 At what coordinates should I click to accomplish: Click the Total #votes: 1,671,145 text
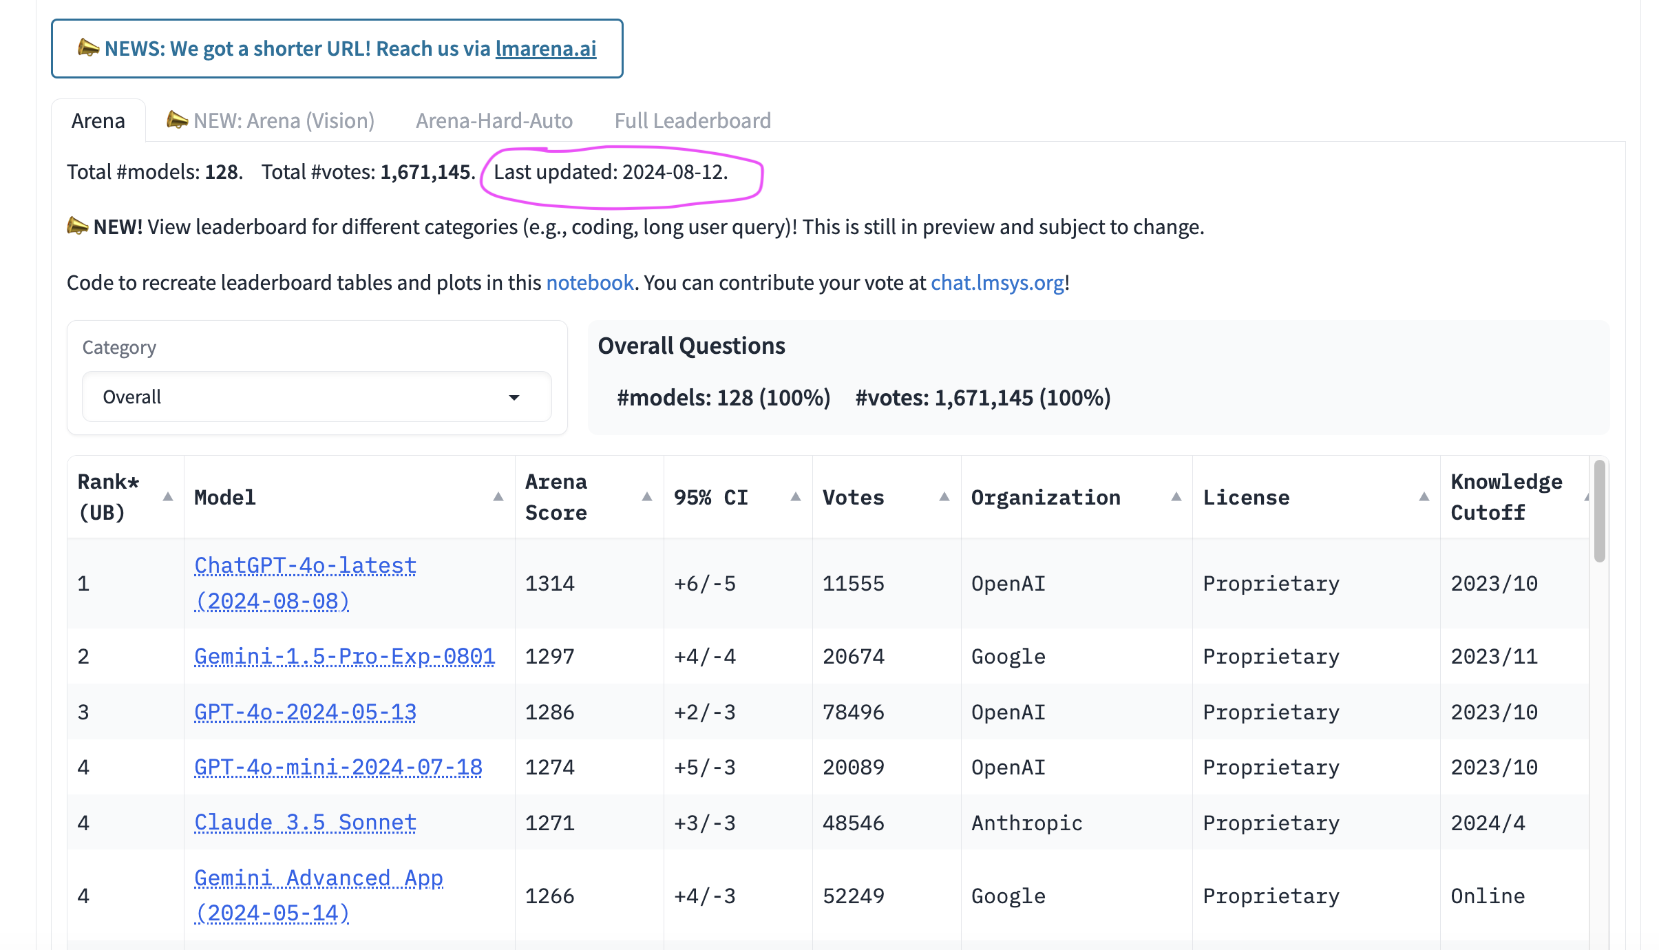click(x=368, y=171)
